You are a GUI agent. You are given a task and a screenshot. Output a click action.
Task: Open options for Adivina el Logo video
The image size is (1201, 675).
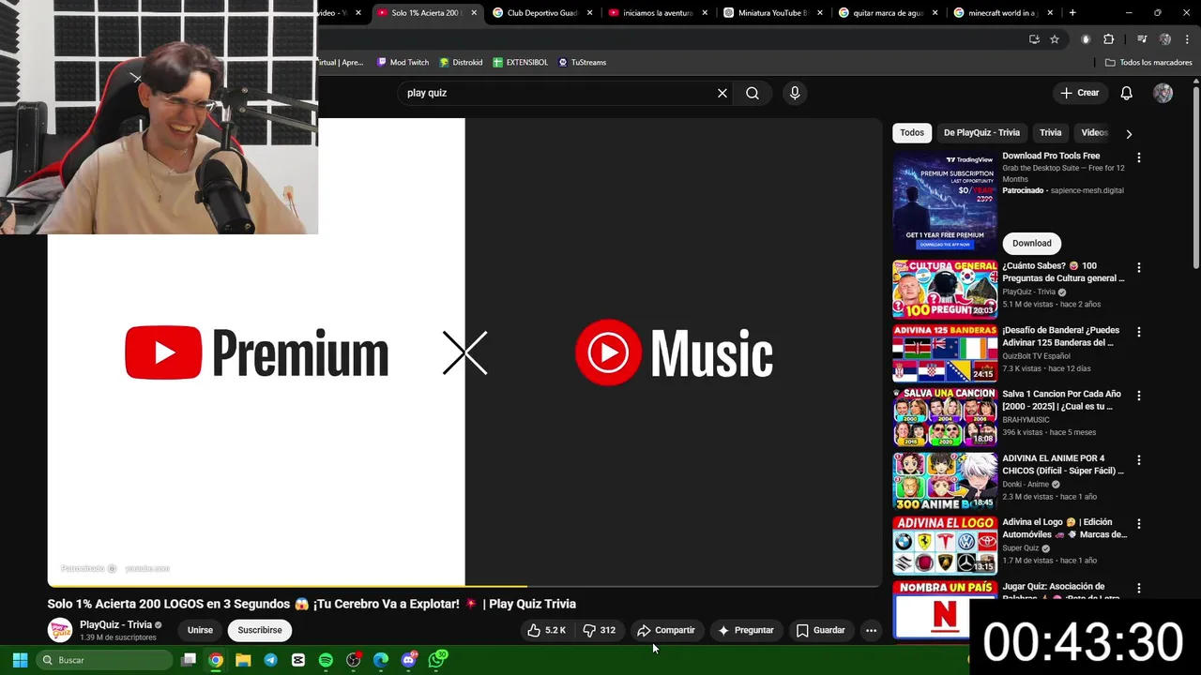point(1139,524)
